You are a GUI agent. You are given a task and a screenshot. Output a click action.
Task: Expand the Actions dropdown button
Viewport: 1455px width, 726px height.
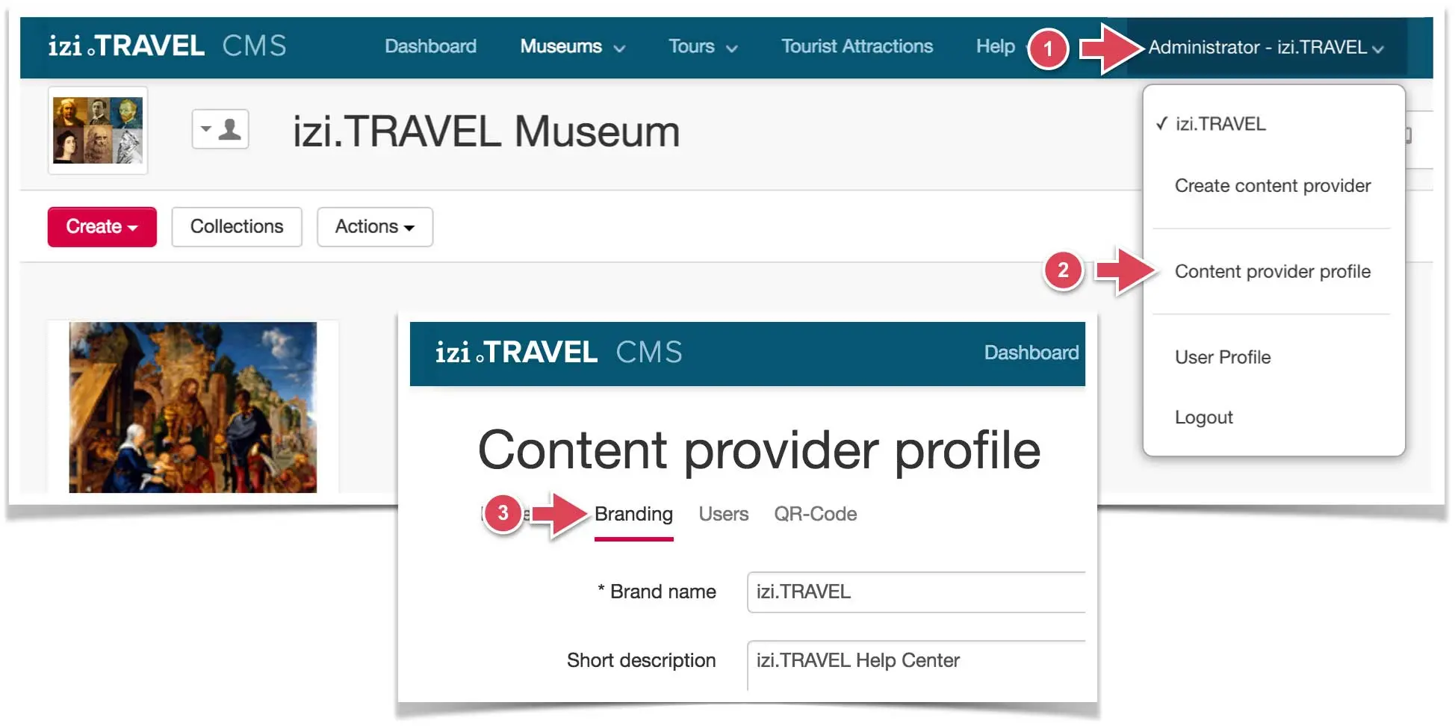[374, 227]
